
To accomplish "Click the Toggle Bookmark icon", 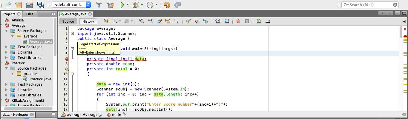I will coord(205,21).
